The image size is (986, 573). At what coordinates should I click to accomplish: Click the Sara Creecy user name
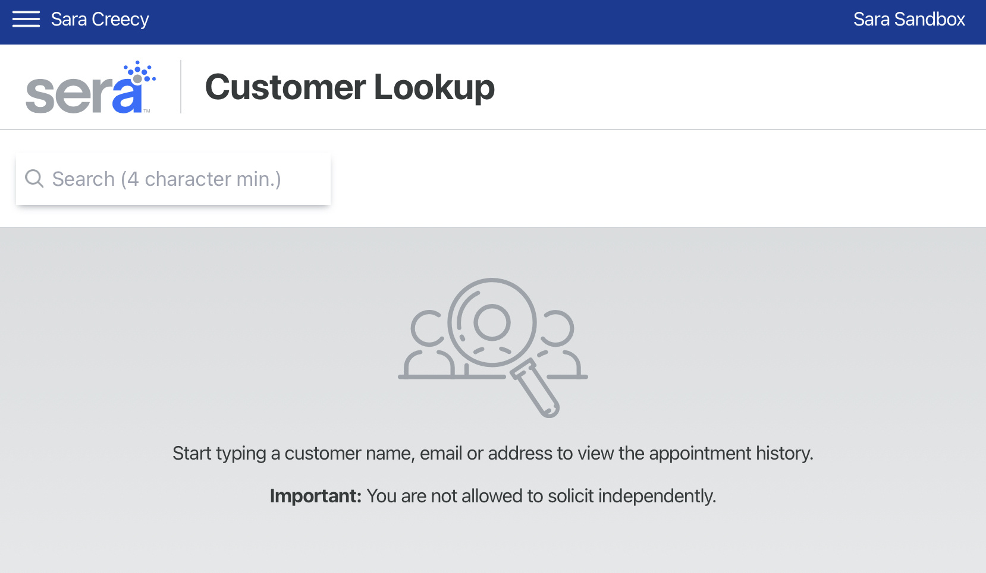100,20
